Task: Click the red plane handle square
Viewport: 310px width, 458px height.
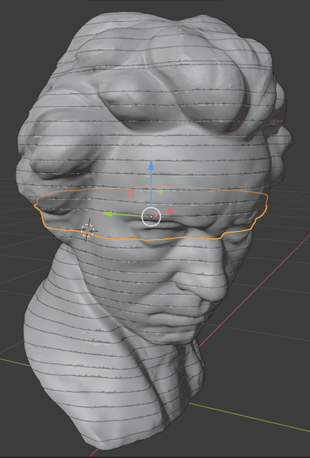Action: click(x=131, y=193)
